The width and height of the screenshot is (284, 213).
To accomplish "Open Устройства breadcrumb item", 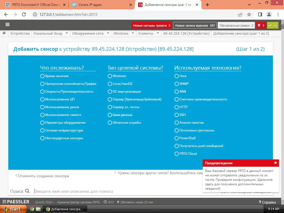I will coord(20,34).
